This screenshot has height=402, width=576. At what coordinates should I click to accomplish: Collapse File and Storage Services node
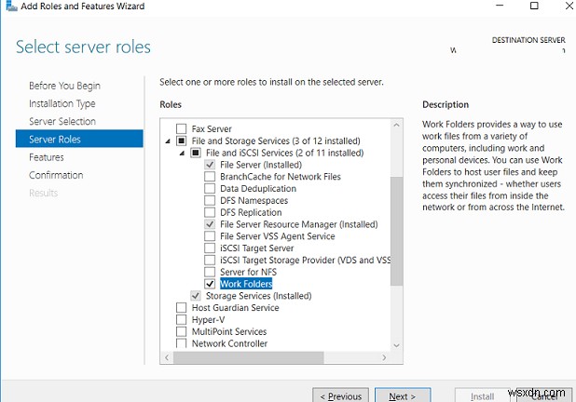click(x=169, y=141)
